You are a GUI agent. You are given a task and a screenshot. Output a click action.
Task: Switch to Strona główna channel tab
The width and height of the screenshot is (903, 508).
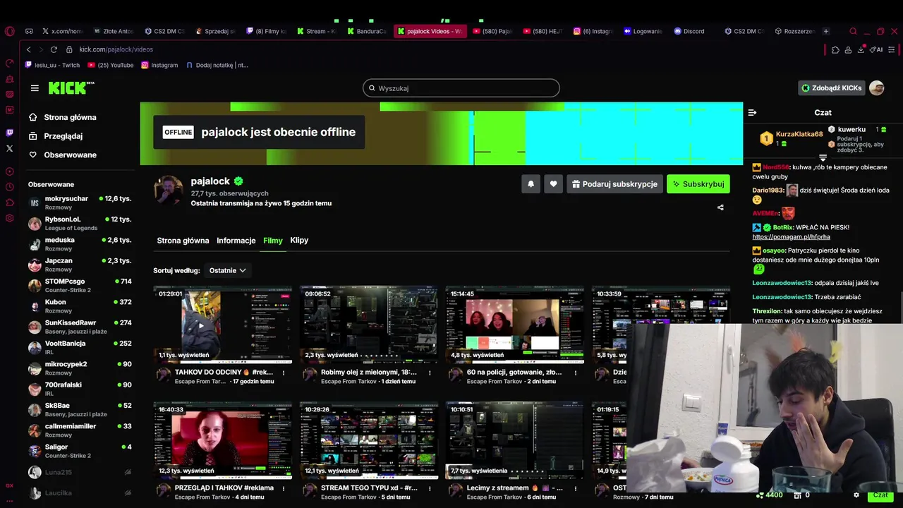coord(183,241)
